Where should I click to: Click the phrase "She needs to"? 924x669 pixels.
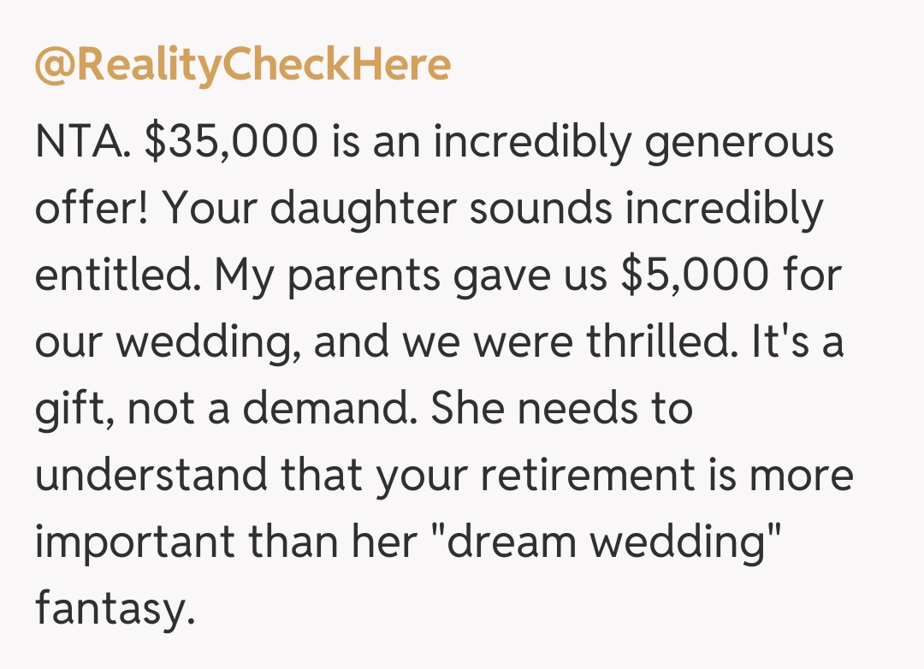[x=561, y=410]
